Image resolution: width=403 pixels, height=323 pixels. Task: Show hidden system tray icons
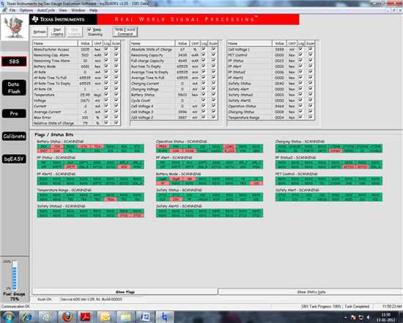click(x=346, y=317)
